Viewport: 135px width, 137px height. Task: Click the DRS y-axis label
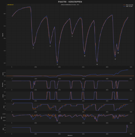tap(3, 129)
